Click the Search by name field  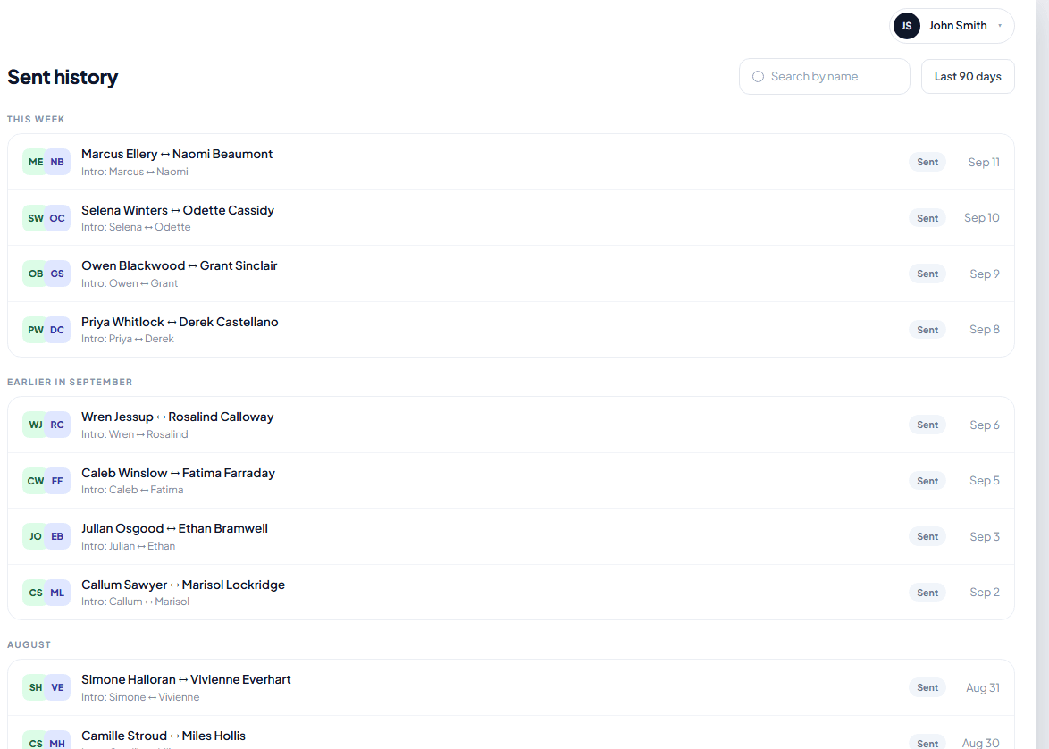(824, 76)
